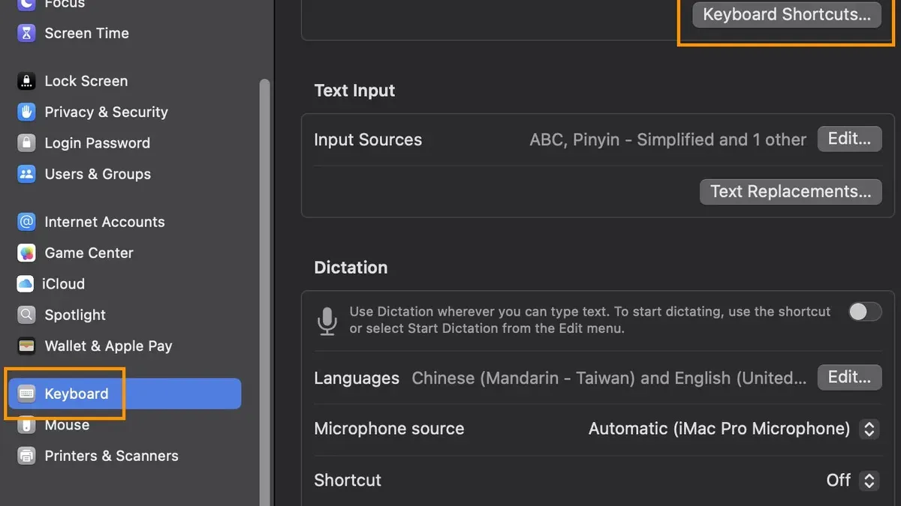
Task: Click the Privacy & Security hand icon
Action: [x=27, y=112]
